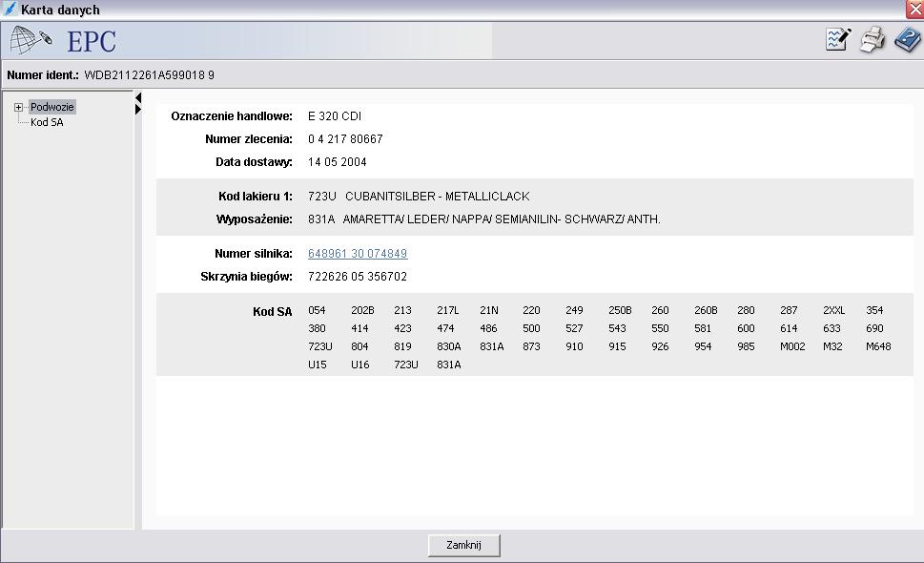
Task: Click the Karta danych title bar icon
Action: (x=10, y=10)
